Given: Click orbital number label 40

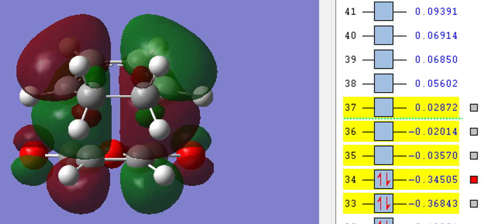Looking at the screenshot, I should tap(351, 35).
